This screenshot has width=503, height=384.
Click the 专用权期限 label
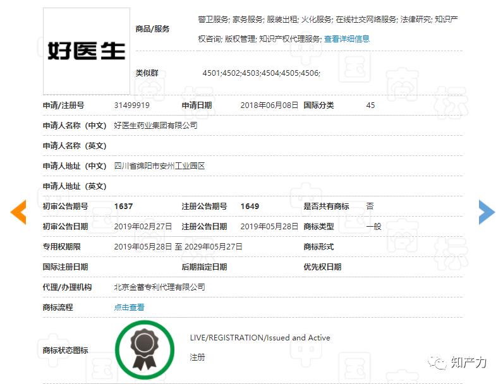click(61, 247)
